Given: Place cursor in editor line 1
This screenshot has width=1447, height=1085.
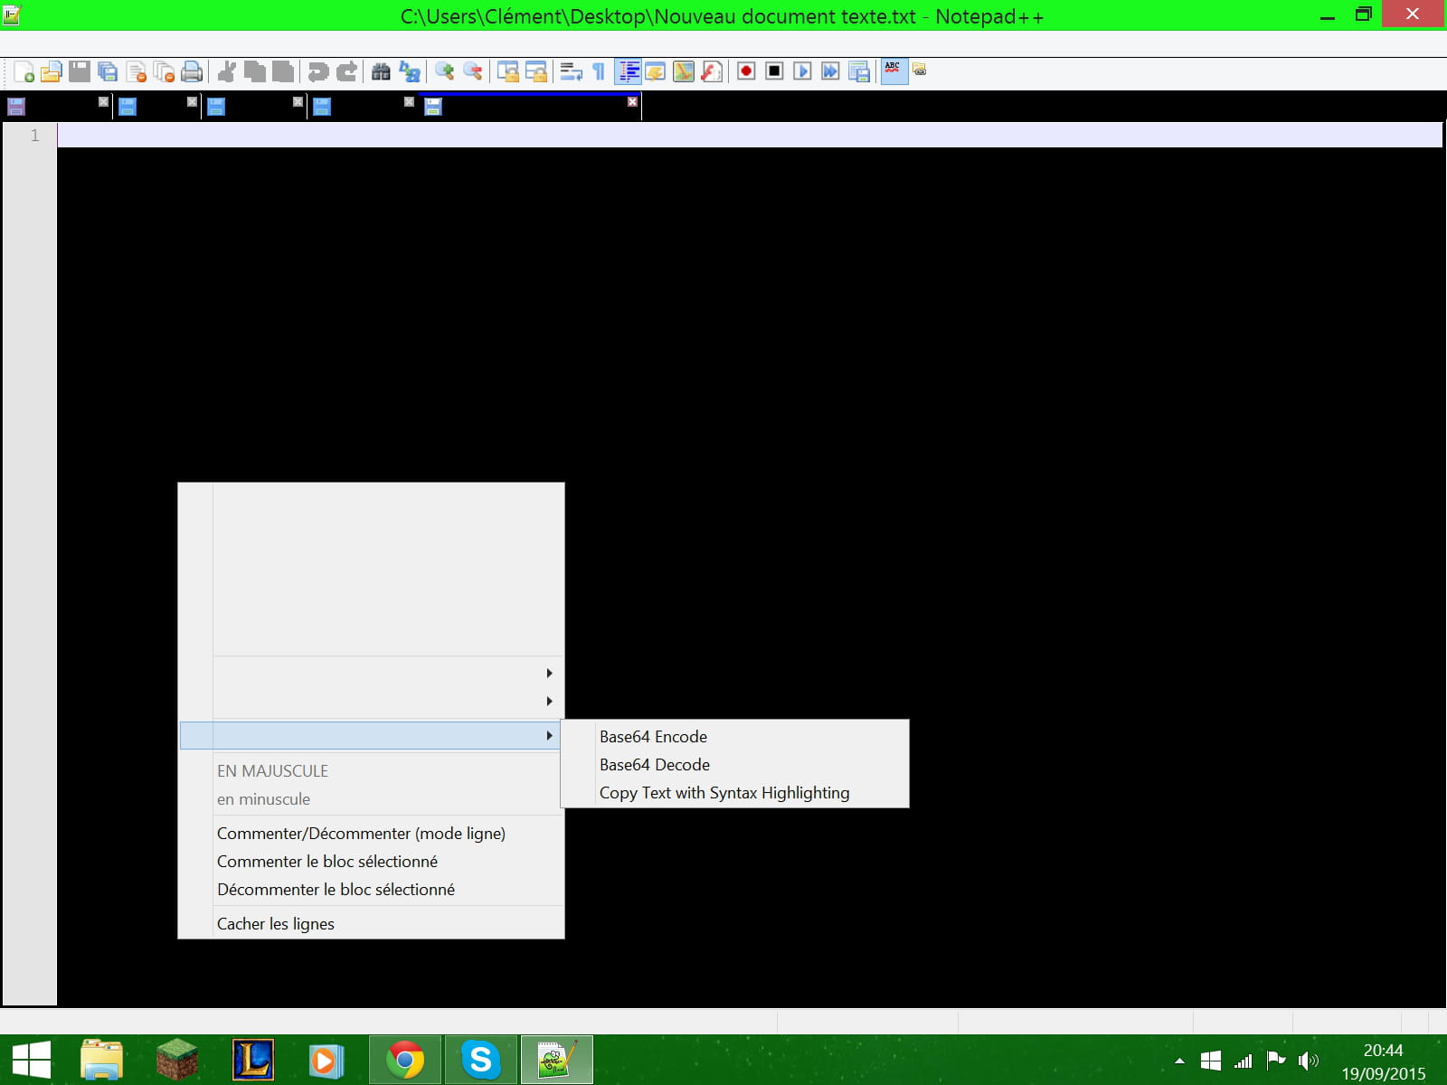Looking at the screenshot, I should pos(750,136).
